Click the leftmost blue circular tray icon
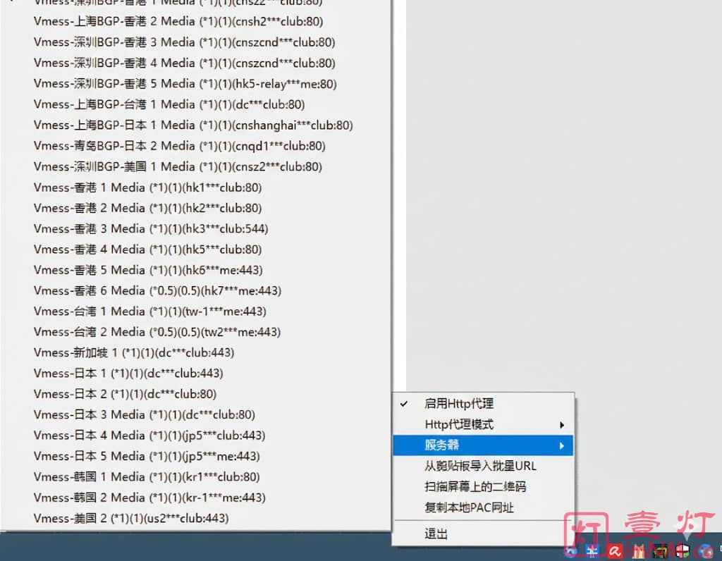Viewport: 722px width, 561px height. click(x=572, y=551)
